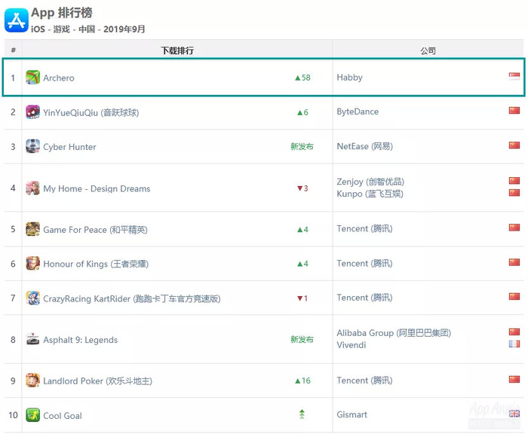This screenshot has height=434, width=528.
Task: Open Tencent link in Honour of Kings row
Action: (364, 264)
